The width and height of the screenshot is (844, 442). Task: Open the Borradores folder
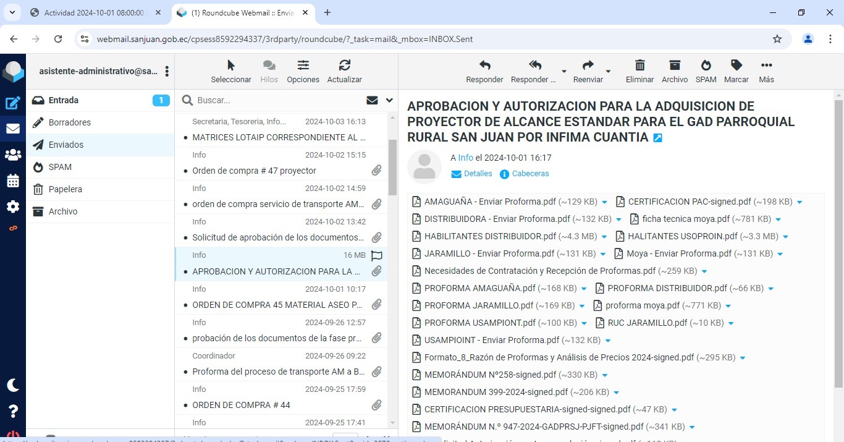pyautogui.click(x=70, y=122)
